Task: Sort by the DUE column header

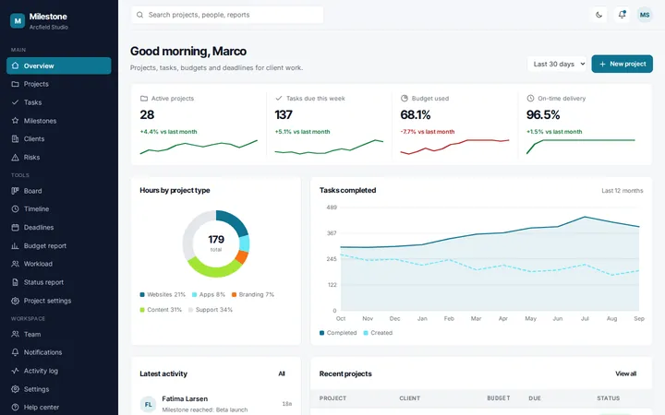Action: (535, 398)
